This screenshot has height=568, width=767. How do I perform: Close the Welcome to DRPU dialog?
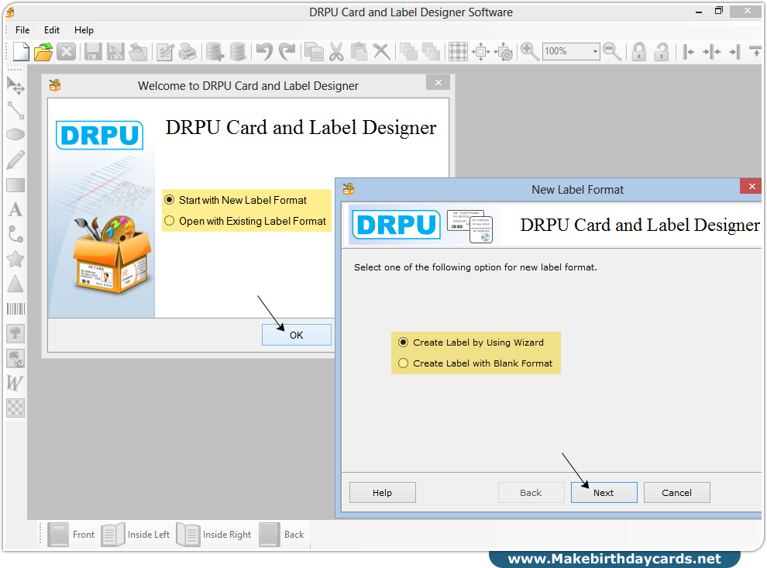click(439, 83)
